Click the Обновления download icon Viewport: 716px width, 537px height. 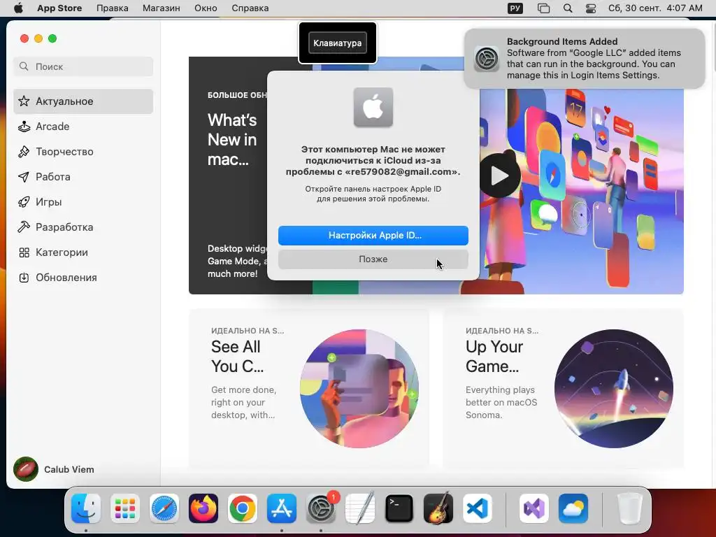24,278
